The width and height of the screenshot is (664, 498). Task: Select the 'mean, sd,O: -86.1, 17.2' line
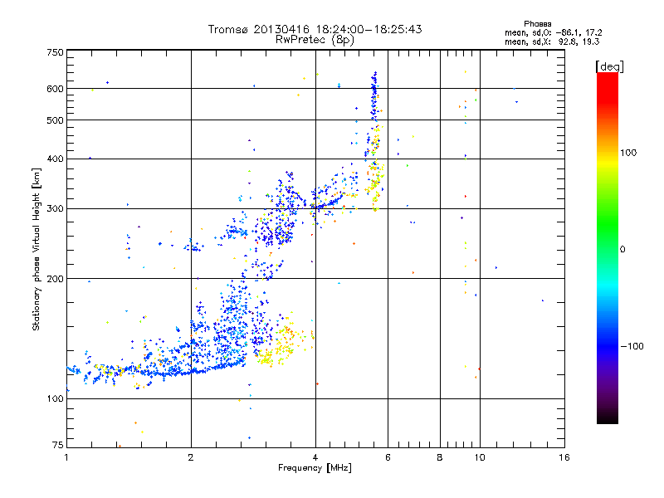pyautogui.click(x=553, y=32)
